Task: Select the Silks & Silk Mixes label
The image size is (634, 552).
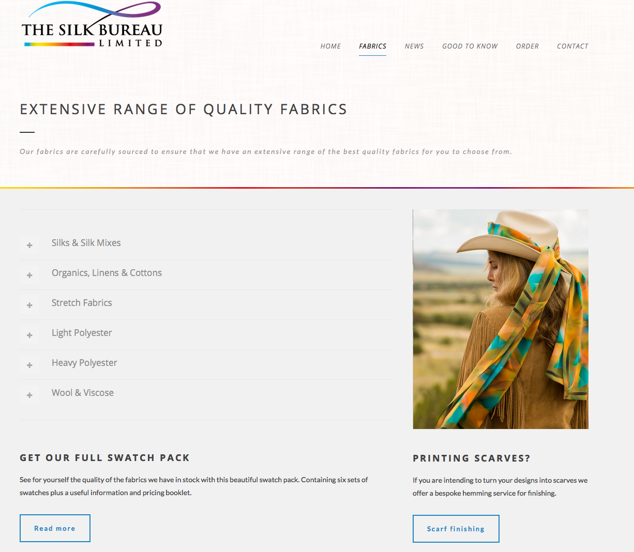Action: click(86, 243)
